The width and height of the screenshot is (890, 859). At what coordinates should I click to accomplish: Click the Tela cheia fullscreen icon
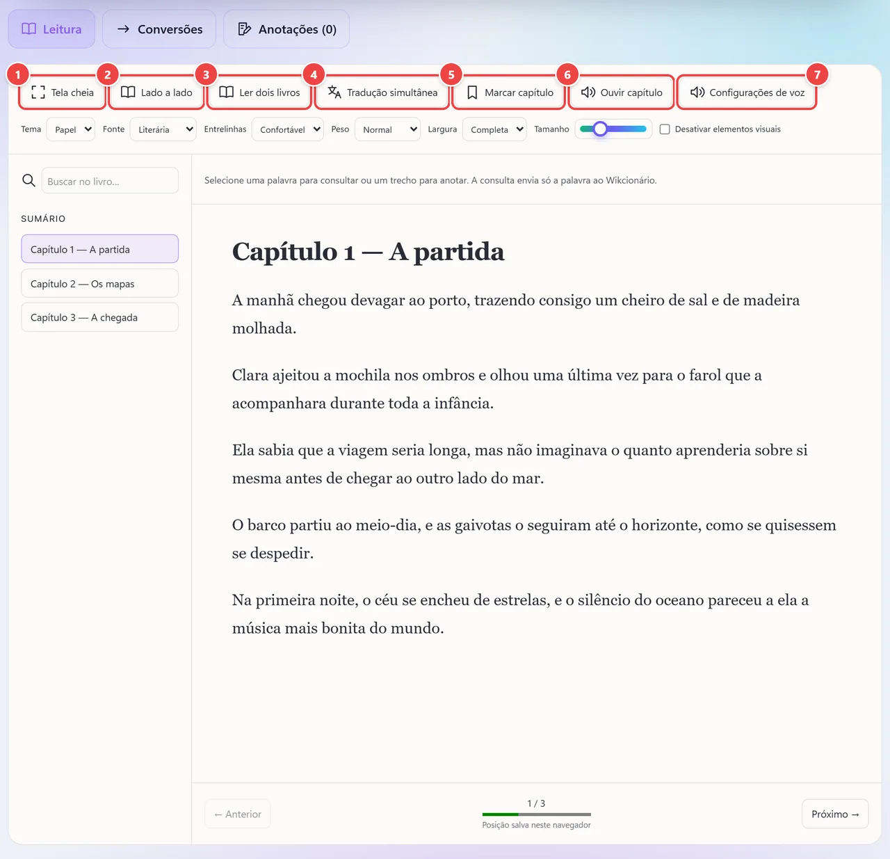tap(38, 93)
